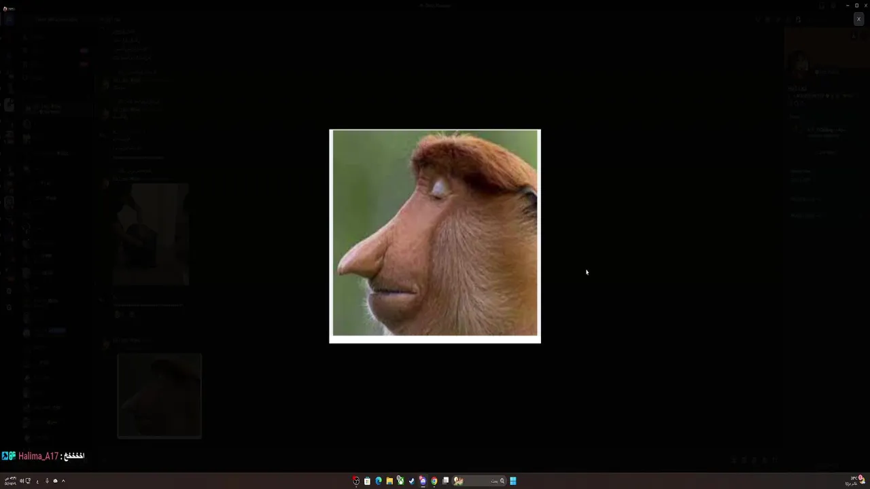Maximize the Discord window
Image resolution: width=870 pixels, height=489 pixels.
[856, 5]
